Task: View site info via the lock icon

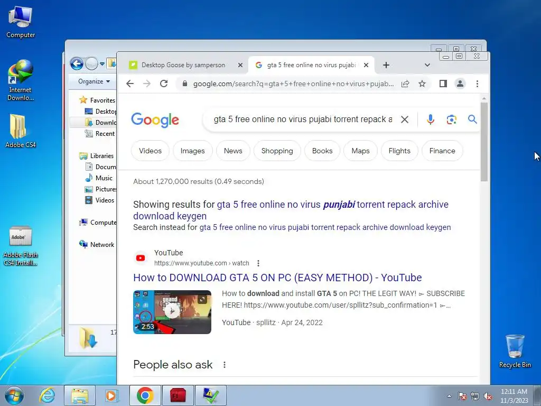Action: [x=184, y=84]
